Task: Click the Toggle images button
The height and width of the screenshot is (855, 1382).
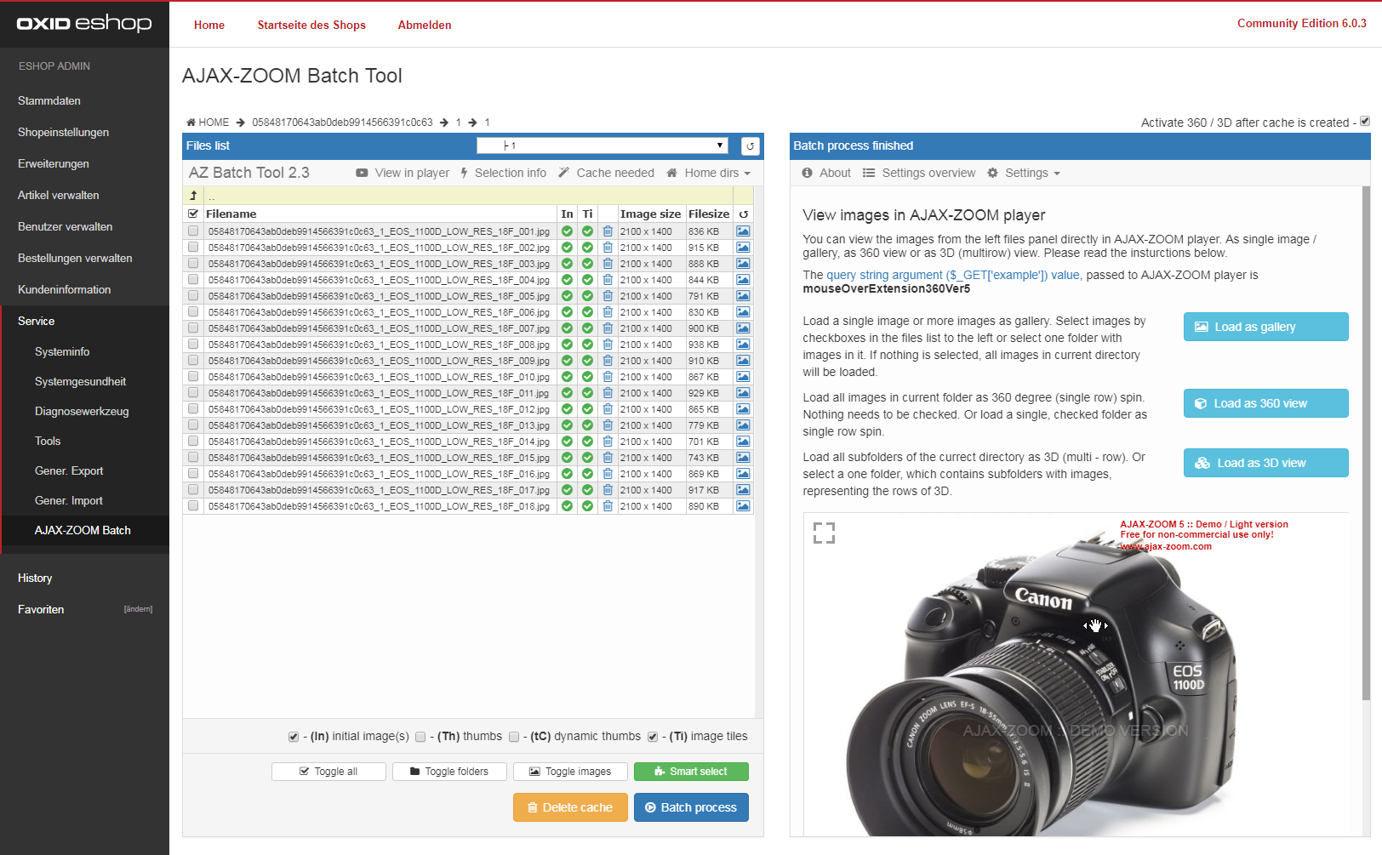Action: pyautogui.click(x=570, y=772)
